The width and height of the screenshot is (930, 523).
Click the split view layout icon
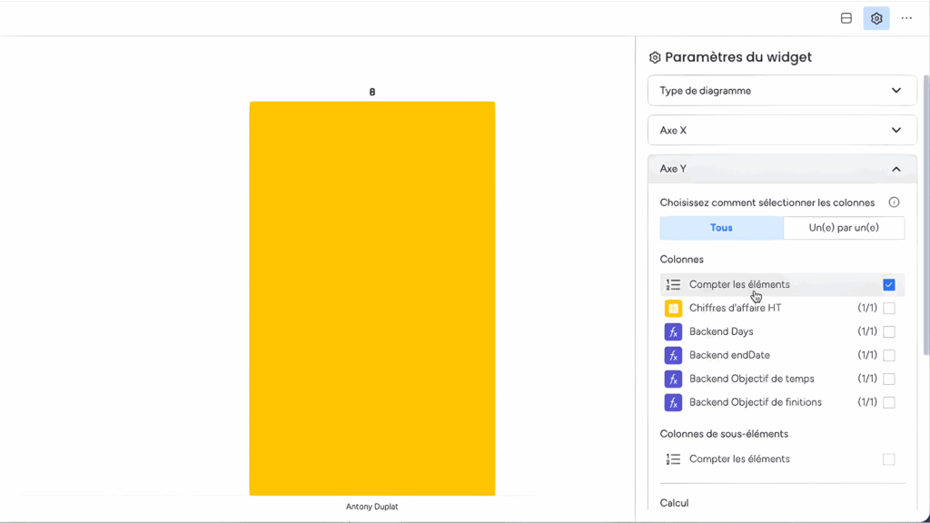tap(846, 18)
